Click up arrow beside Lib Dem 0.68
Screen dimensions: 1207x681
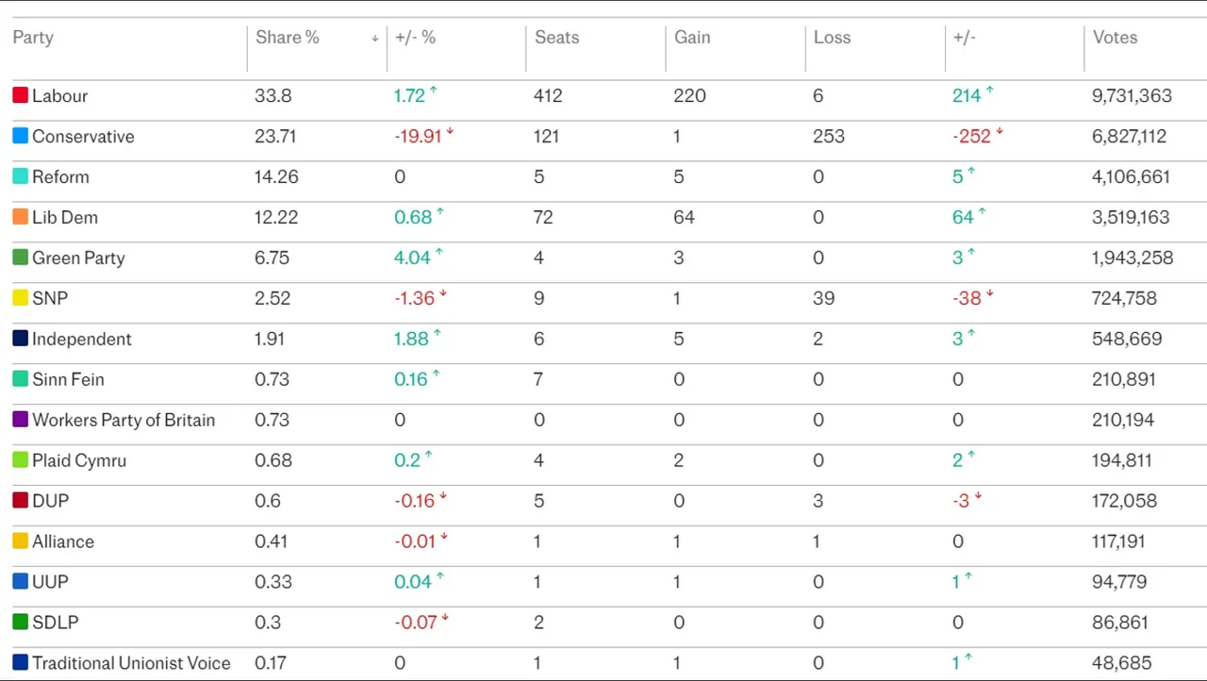(x=439, y=213)
